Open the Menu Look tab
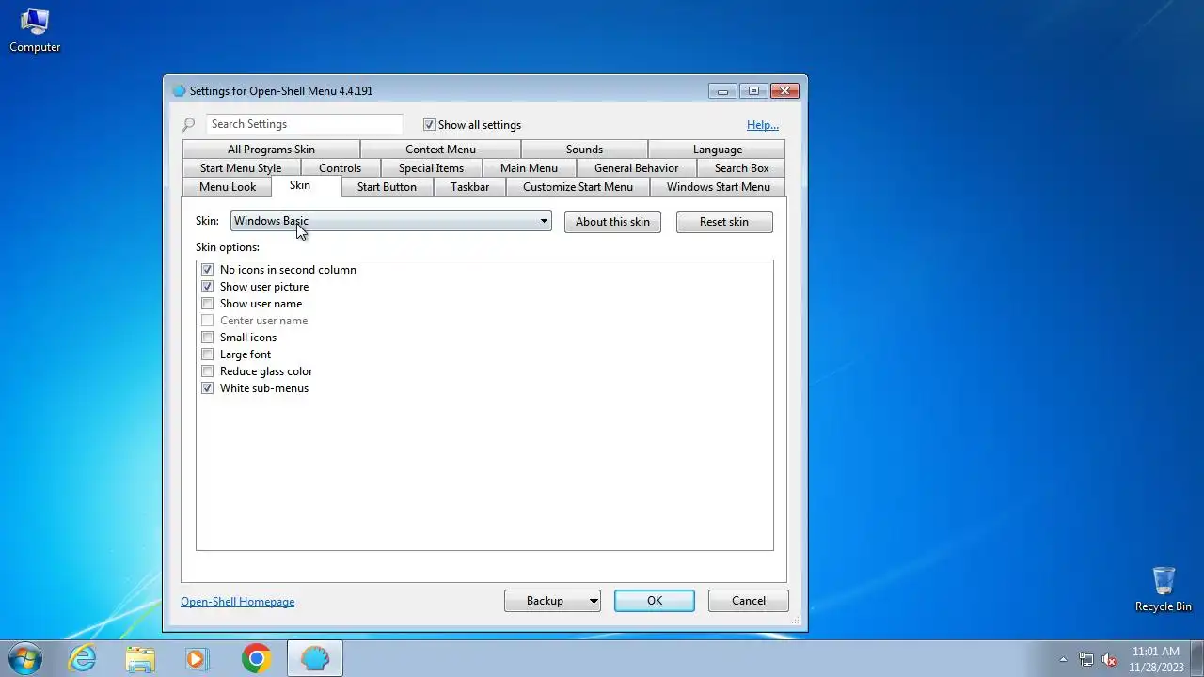 (x=228, y=187)
